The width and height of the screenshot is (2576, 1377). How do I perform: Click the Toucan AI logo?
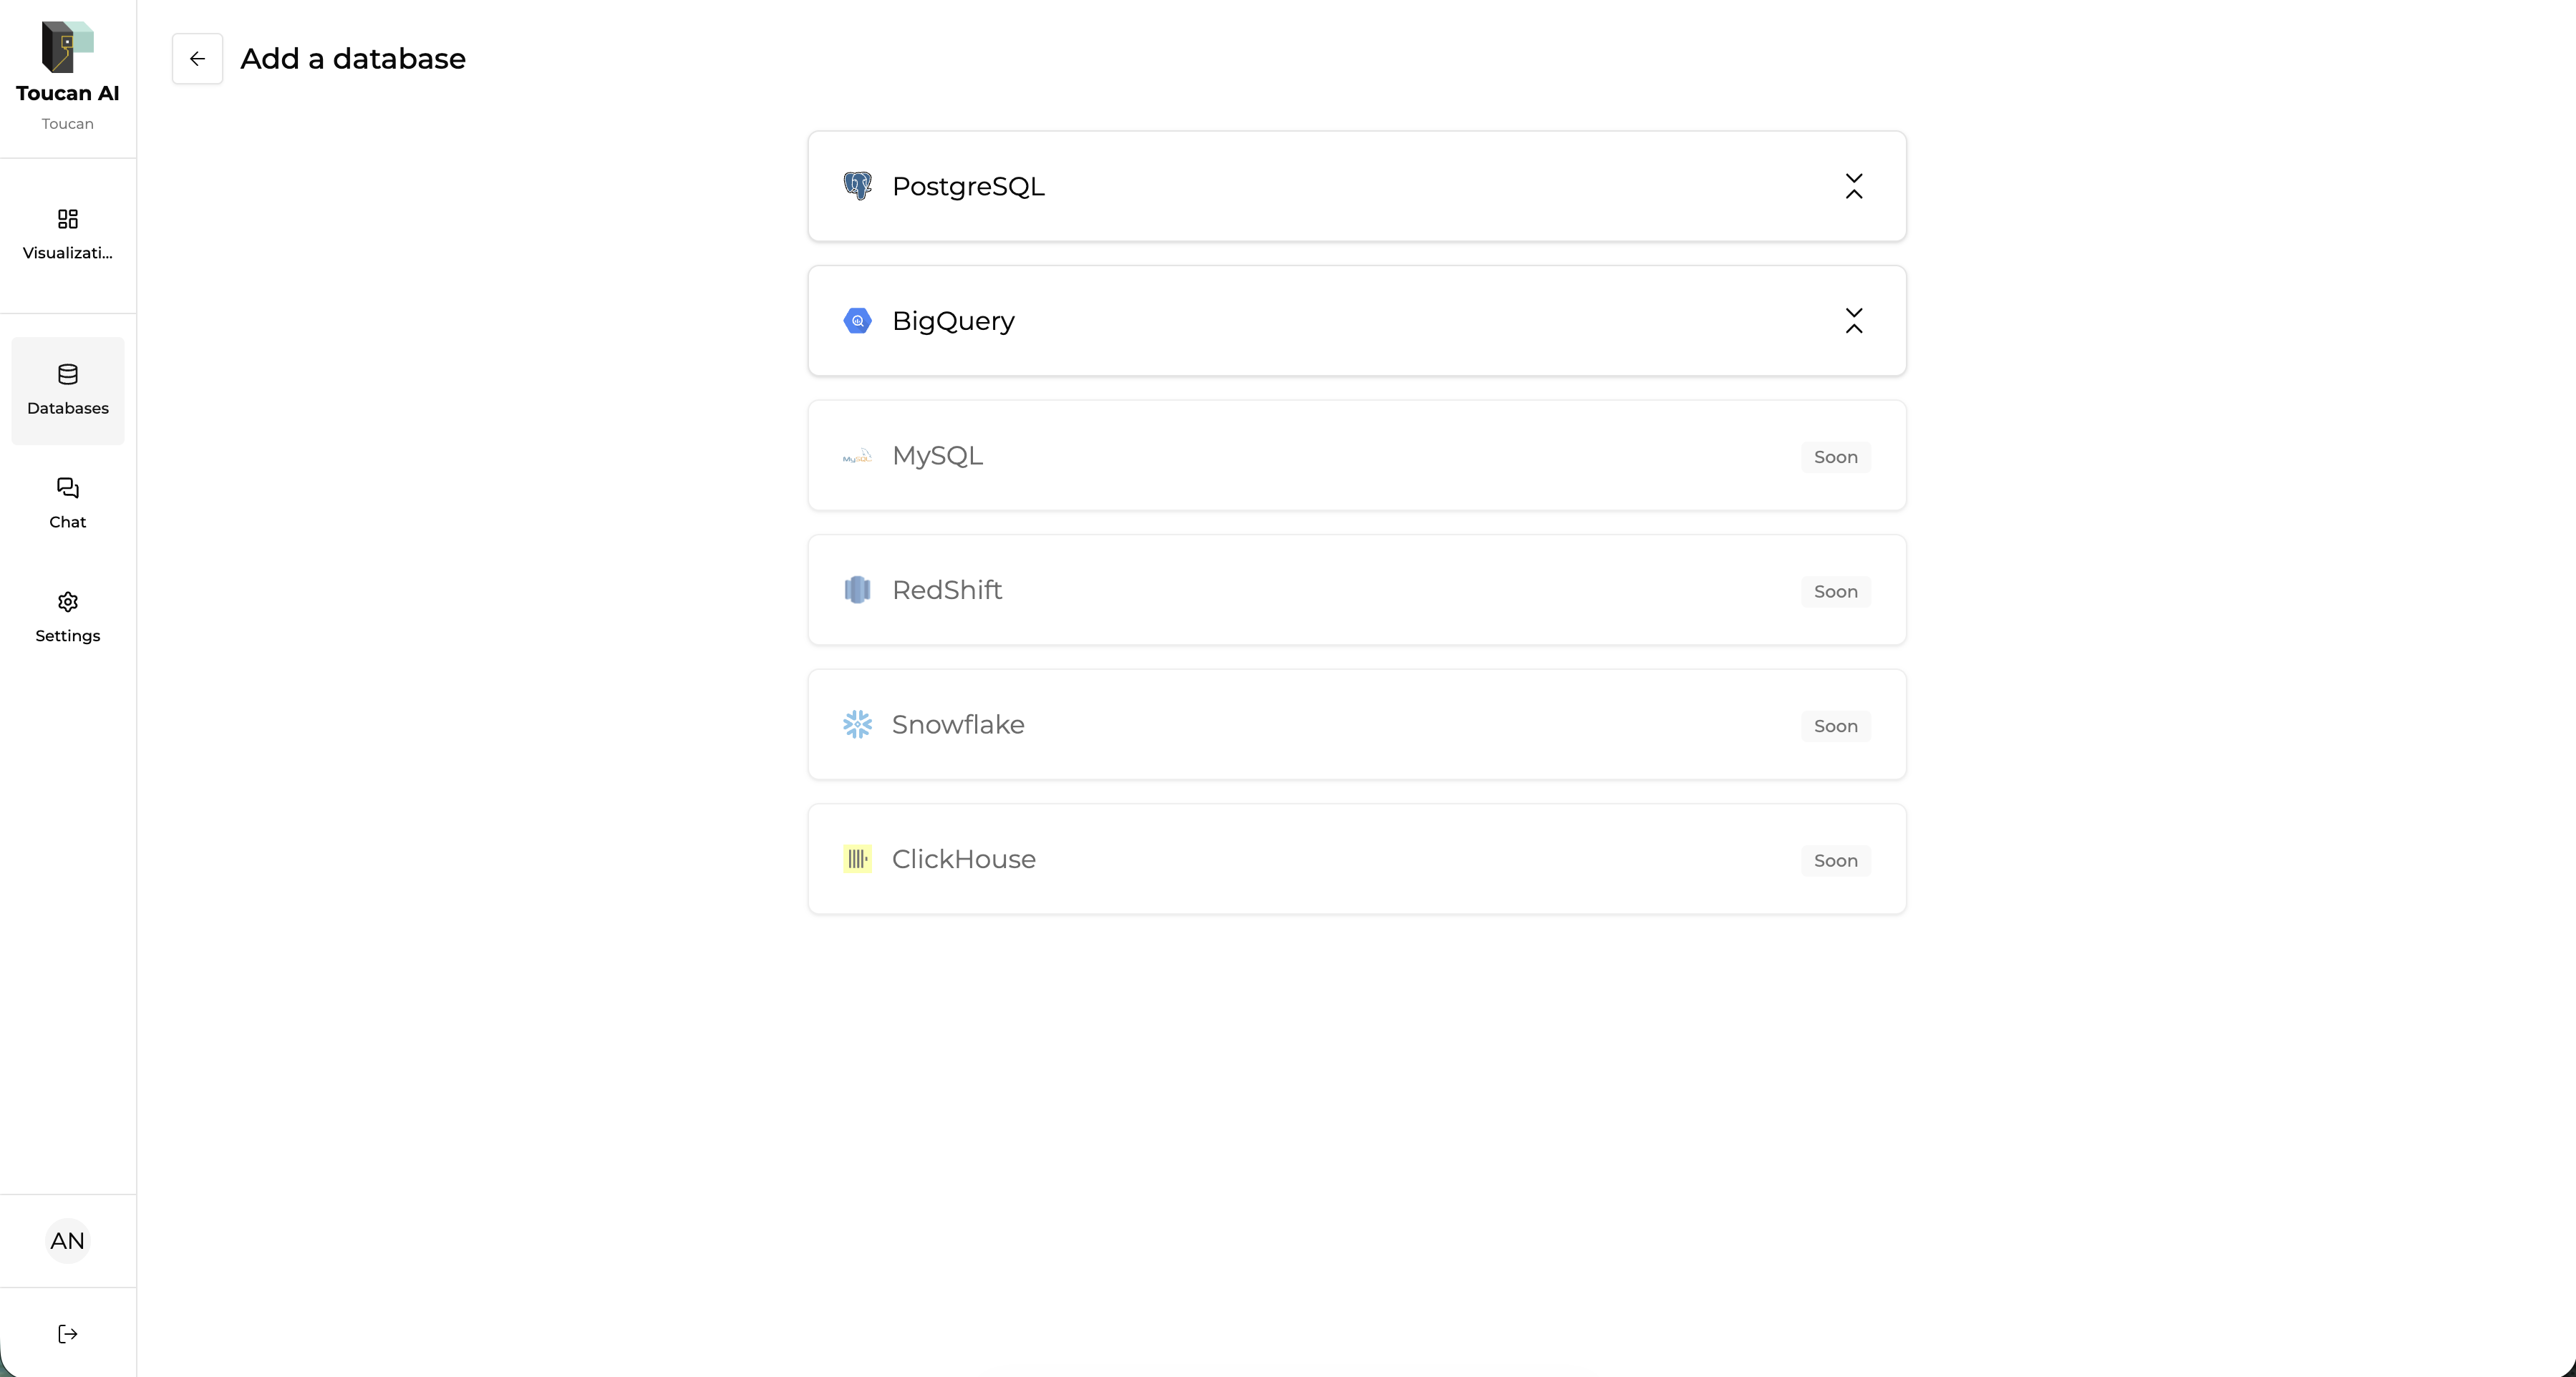(x=67, y=47)
